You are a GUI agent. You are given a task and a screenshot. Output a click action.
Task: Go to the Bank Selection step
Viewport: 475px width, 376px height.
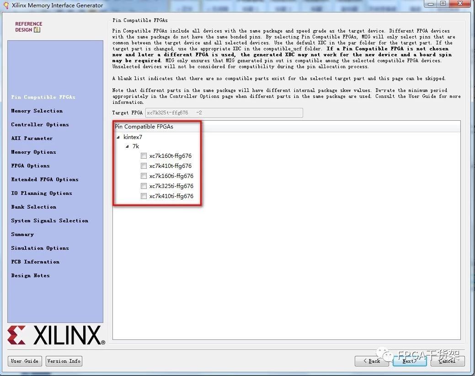[x=34, y=207]
